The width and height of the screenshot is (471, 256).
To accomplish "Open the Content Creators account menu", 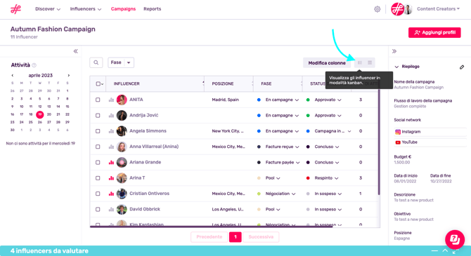I will coord(438,9).
